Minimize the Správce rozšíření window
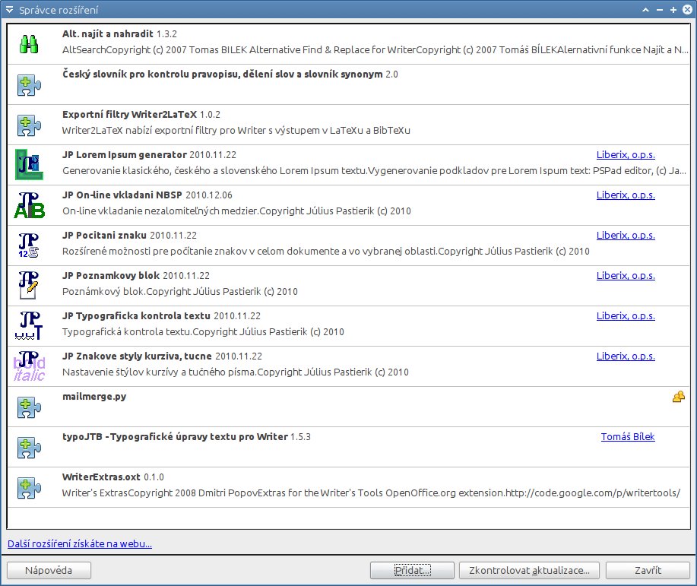 pyautogui.click(x=660, y=10)
